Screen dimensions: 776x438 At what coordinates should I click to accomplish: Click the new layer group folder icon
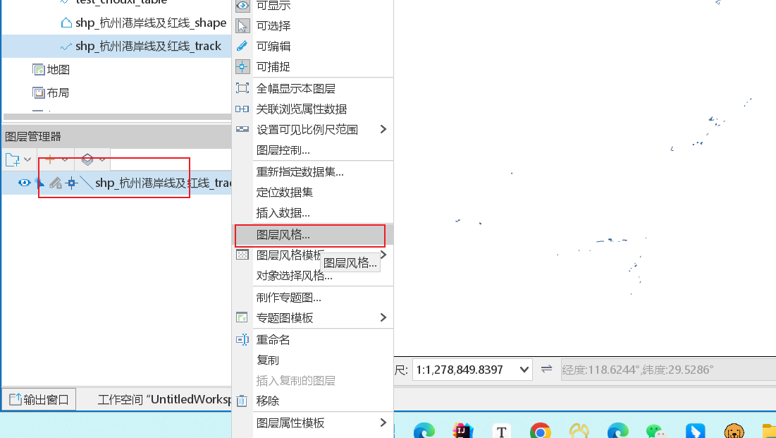point(13,159)
